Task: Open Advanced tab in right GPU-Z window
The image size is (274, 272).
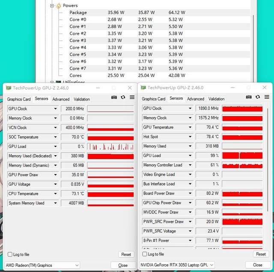Action: pyautogui.click(x=196, y=99)
